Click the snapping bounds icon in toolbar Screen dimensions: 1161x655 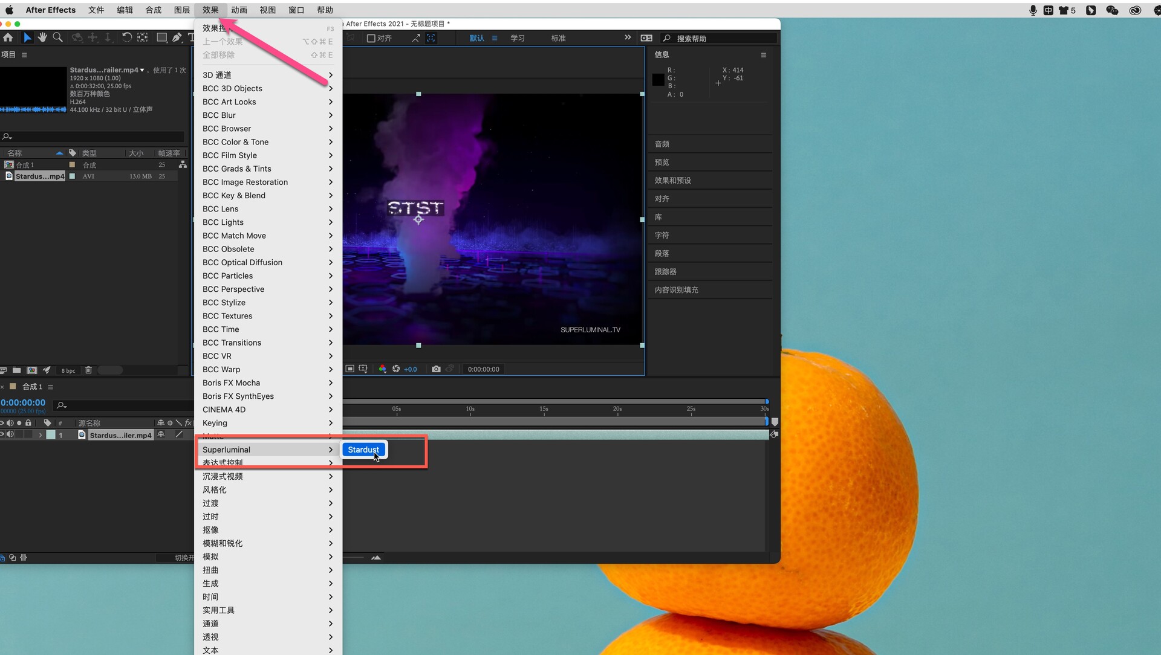pos(431,38)
